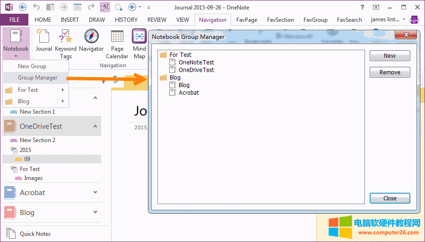
Task: Click the New button in dialog
Action: [x=390, y=56]
